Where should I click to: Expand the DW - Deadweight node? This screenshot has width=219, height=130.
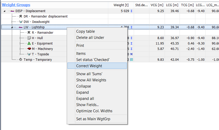tap(12, 22)
